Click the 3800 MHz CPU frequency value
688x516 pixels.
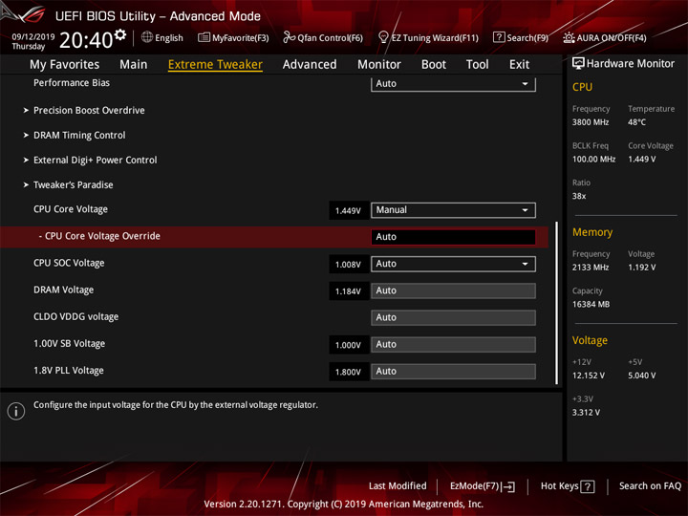point(591,122)
